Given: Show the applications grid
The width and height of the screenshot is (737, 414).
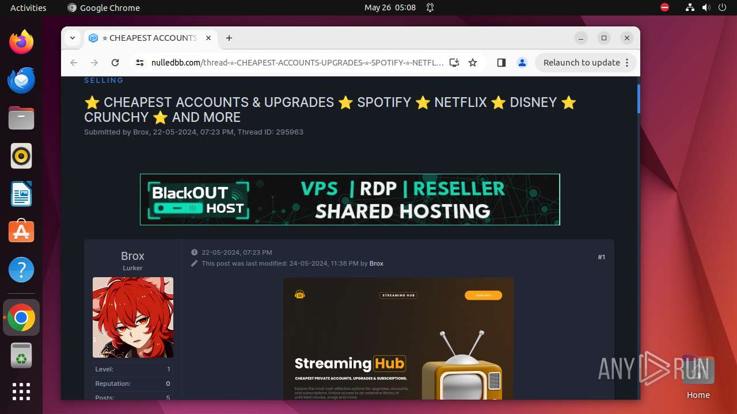Looking at the screenshot, I should pos(21,392).
